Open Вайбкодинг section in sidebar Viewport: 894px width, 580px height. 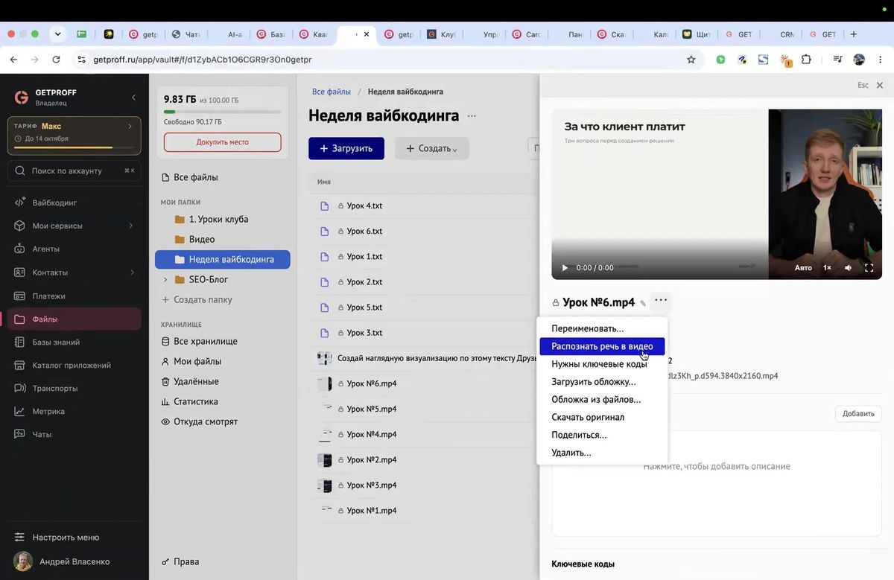click(54, 203)
